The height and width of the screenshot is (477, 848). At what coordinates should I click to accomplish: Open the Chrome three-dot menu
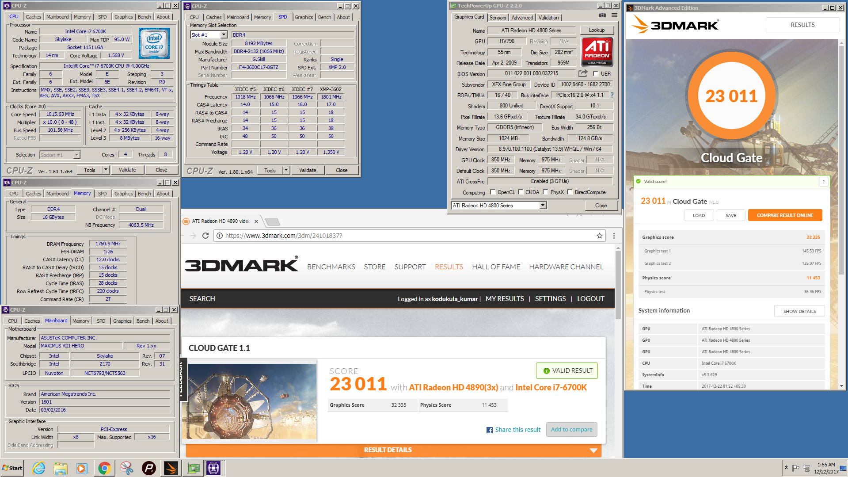coord(614,236)
